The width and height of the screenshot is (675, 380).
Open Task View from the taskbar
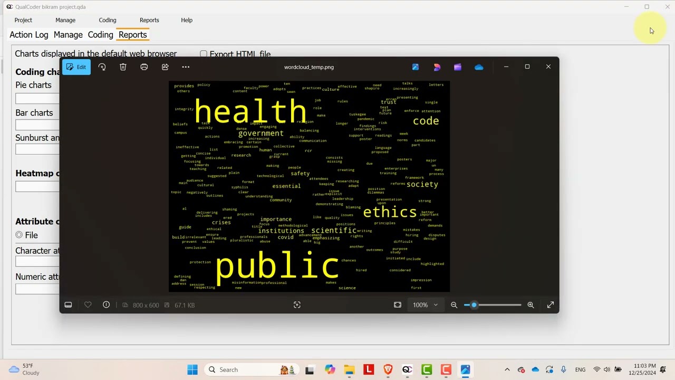point(310,369)
